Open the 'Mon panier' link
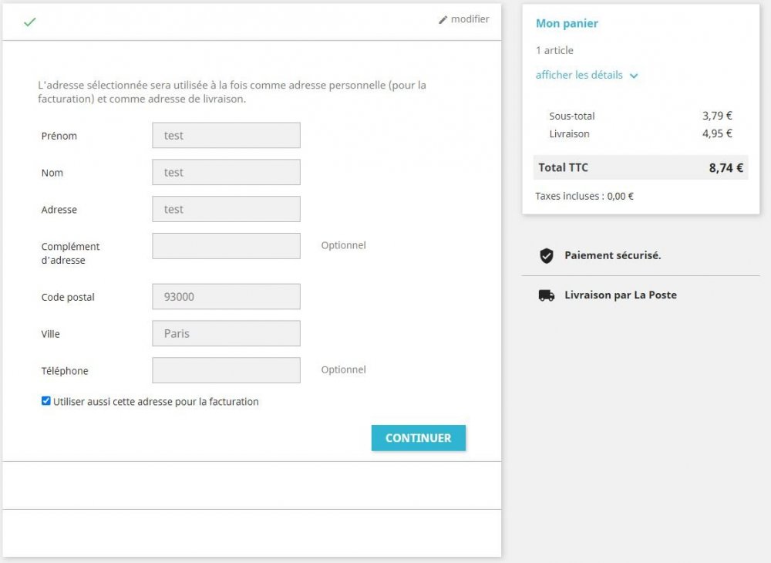Image resolution: width=771 pixels, height=563 pixels. click(x=567, y=23)
